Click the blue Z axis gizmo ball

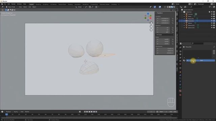(x=148, y=14)
